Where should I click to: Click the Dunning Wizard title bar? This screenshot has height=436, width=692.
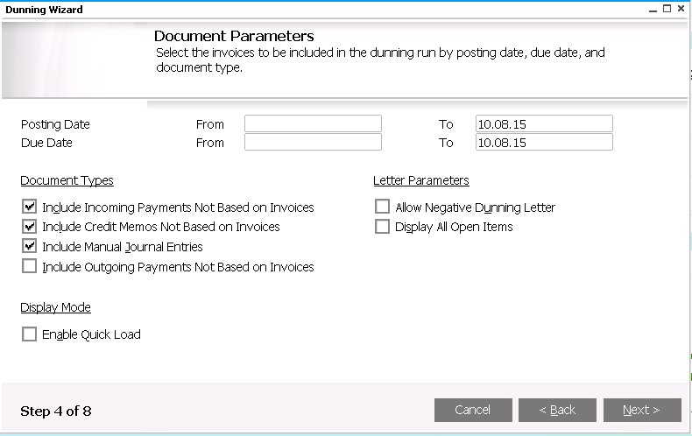coord(263,9)
